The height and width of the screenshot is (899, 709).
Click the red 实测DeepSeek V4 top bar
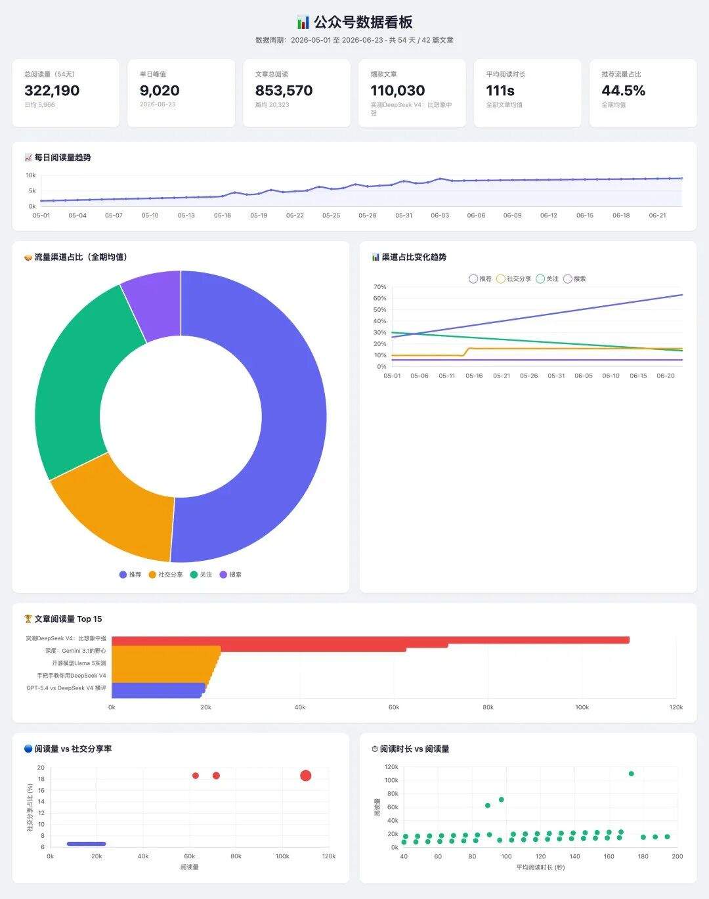click(371, 640)
